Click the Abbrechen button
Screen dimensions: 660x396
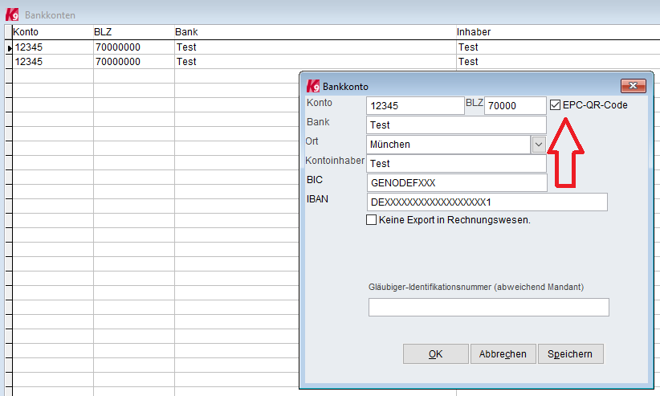tap(503, 354)
